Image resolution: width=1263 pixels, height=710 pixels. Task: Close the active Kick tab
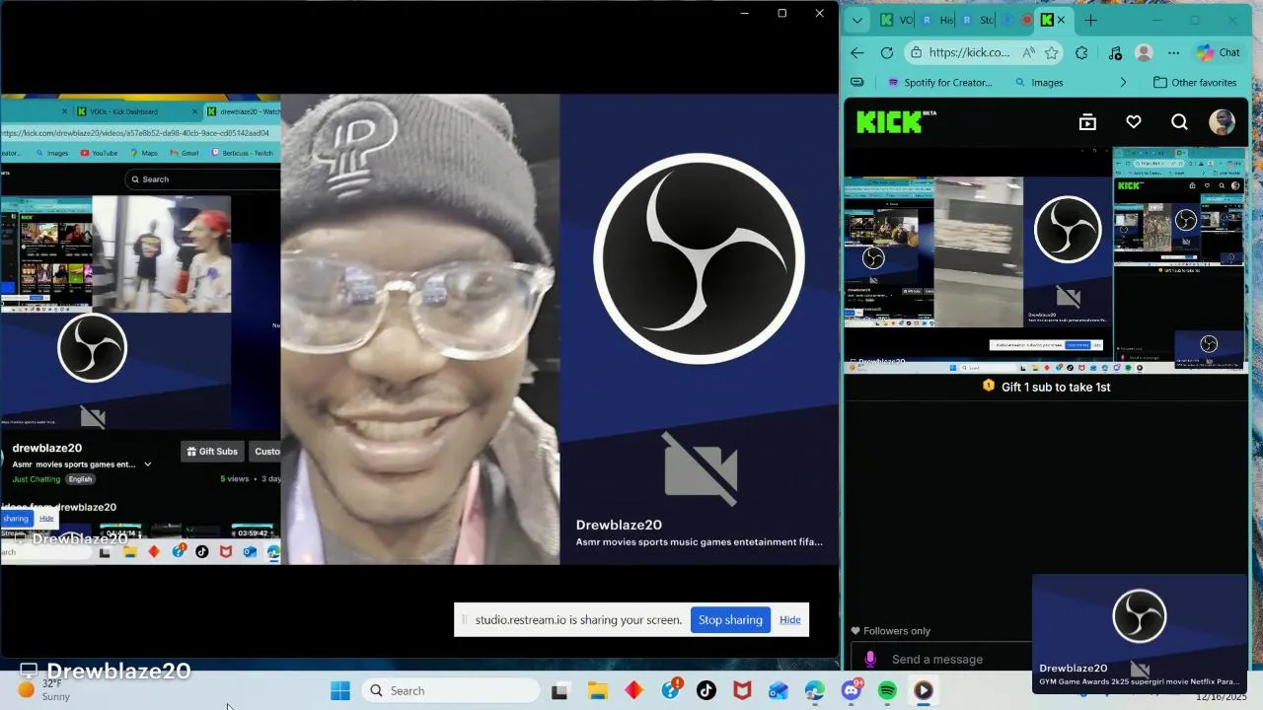click(1061, 20)
